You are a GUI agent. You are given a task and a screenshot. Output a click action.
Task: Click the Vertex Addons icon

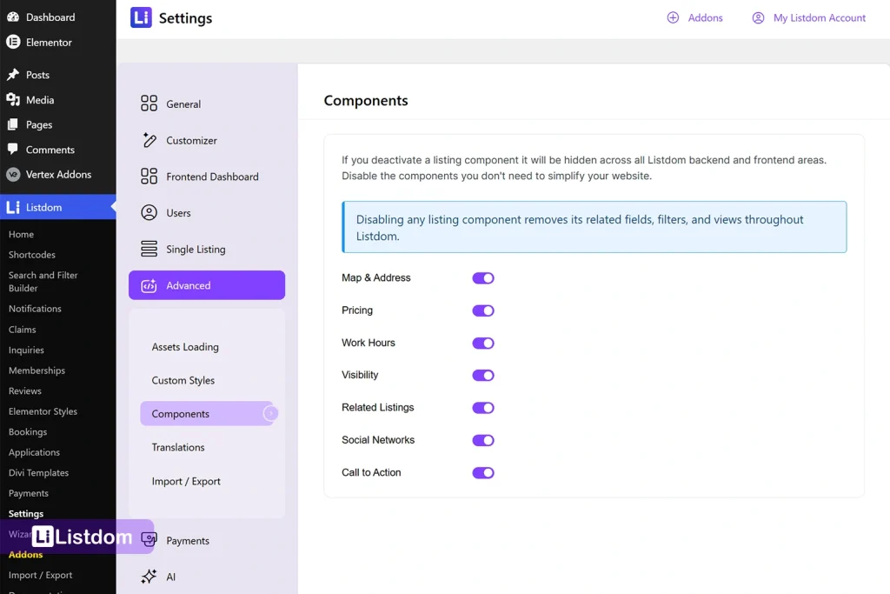pos(13,174)
